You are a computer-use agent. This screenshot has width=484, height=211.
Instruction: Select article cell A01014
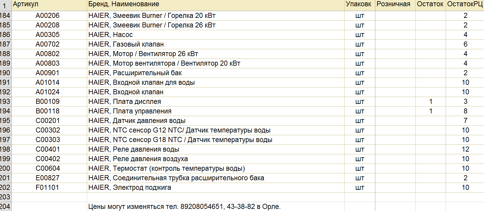click(x=49, y=83)
